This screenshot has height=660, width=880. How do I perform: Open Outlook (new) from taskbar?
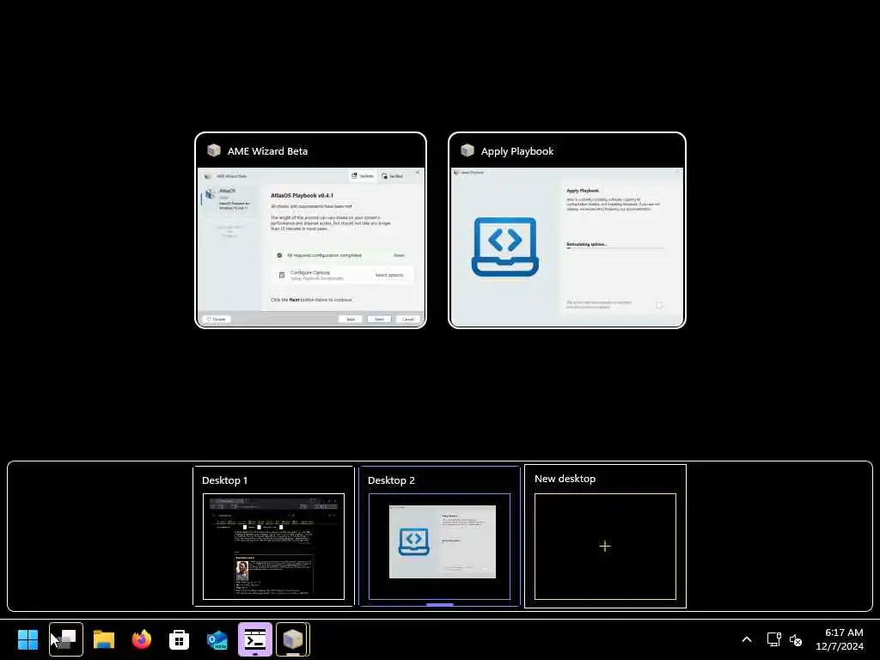(217, 639)
